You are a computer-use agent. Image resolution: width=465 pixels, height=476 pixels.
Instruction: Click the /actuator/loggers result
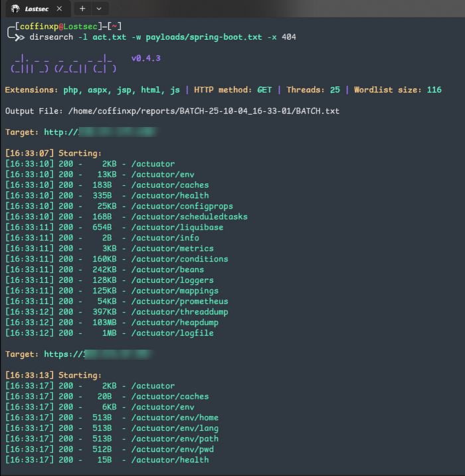coord(110,281)
